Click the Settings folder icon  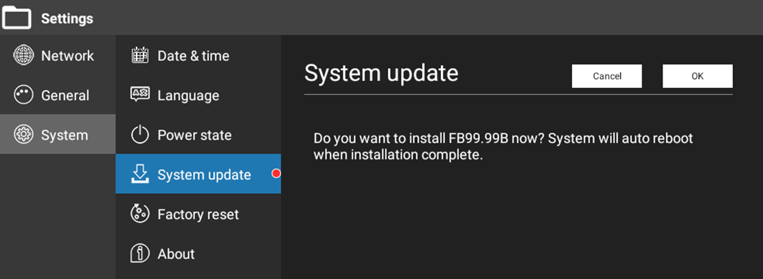(17, 18)
